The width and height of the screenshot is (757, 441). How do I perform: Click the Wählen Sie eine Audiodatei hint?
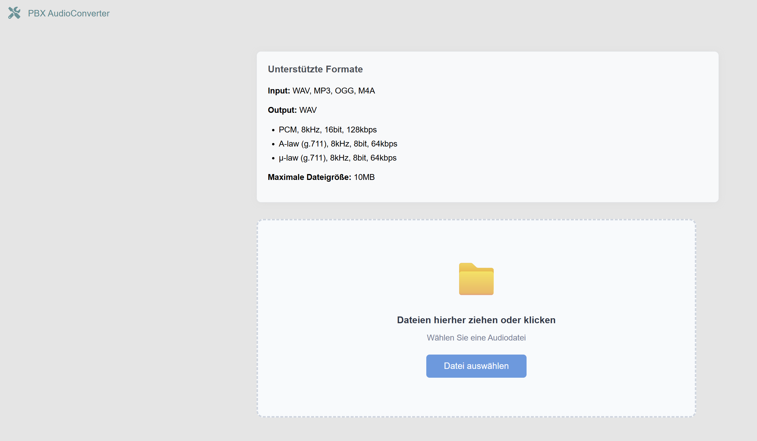tap(476, 338)
